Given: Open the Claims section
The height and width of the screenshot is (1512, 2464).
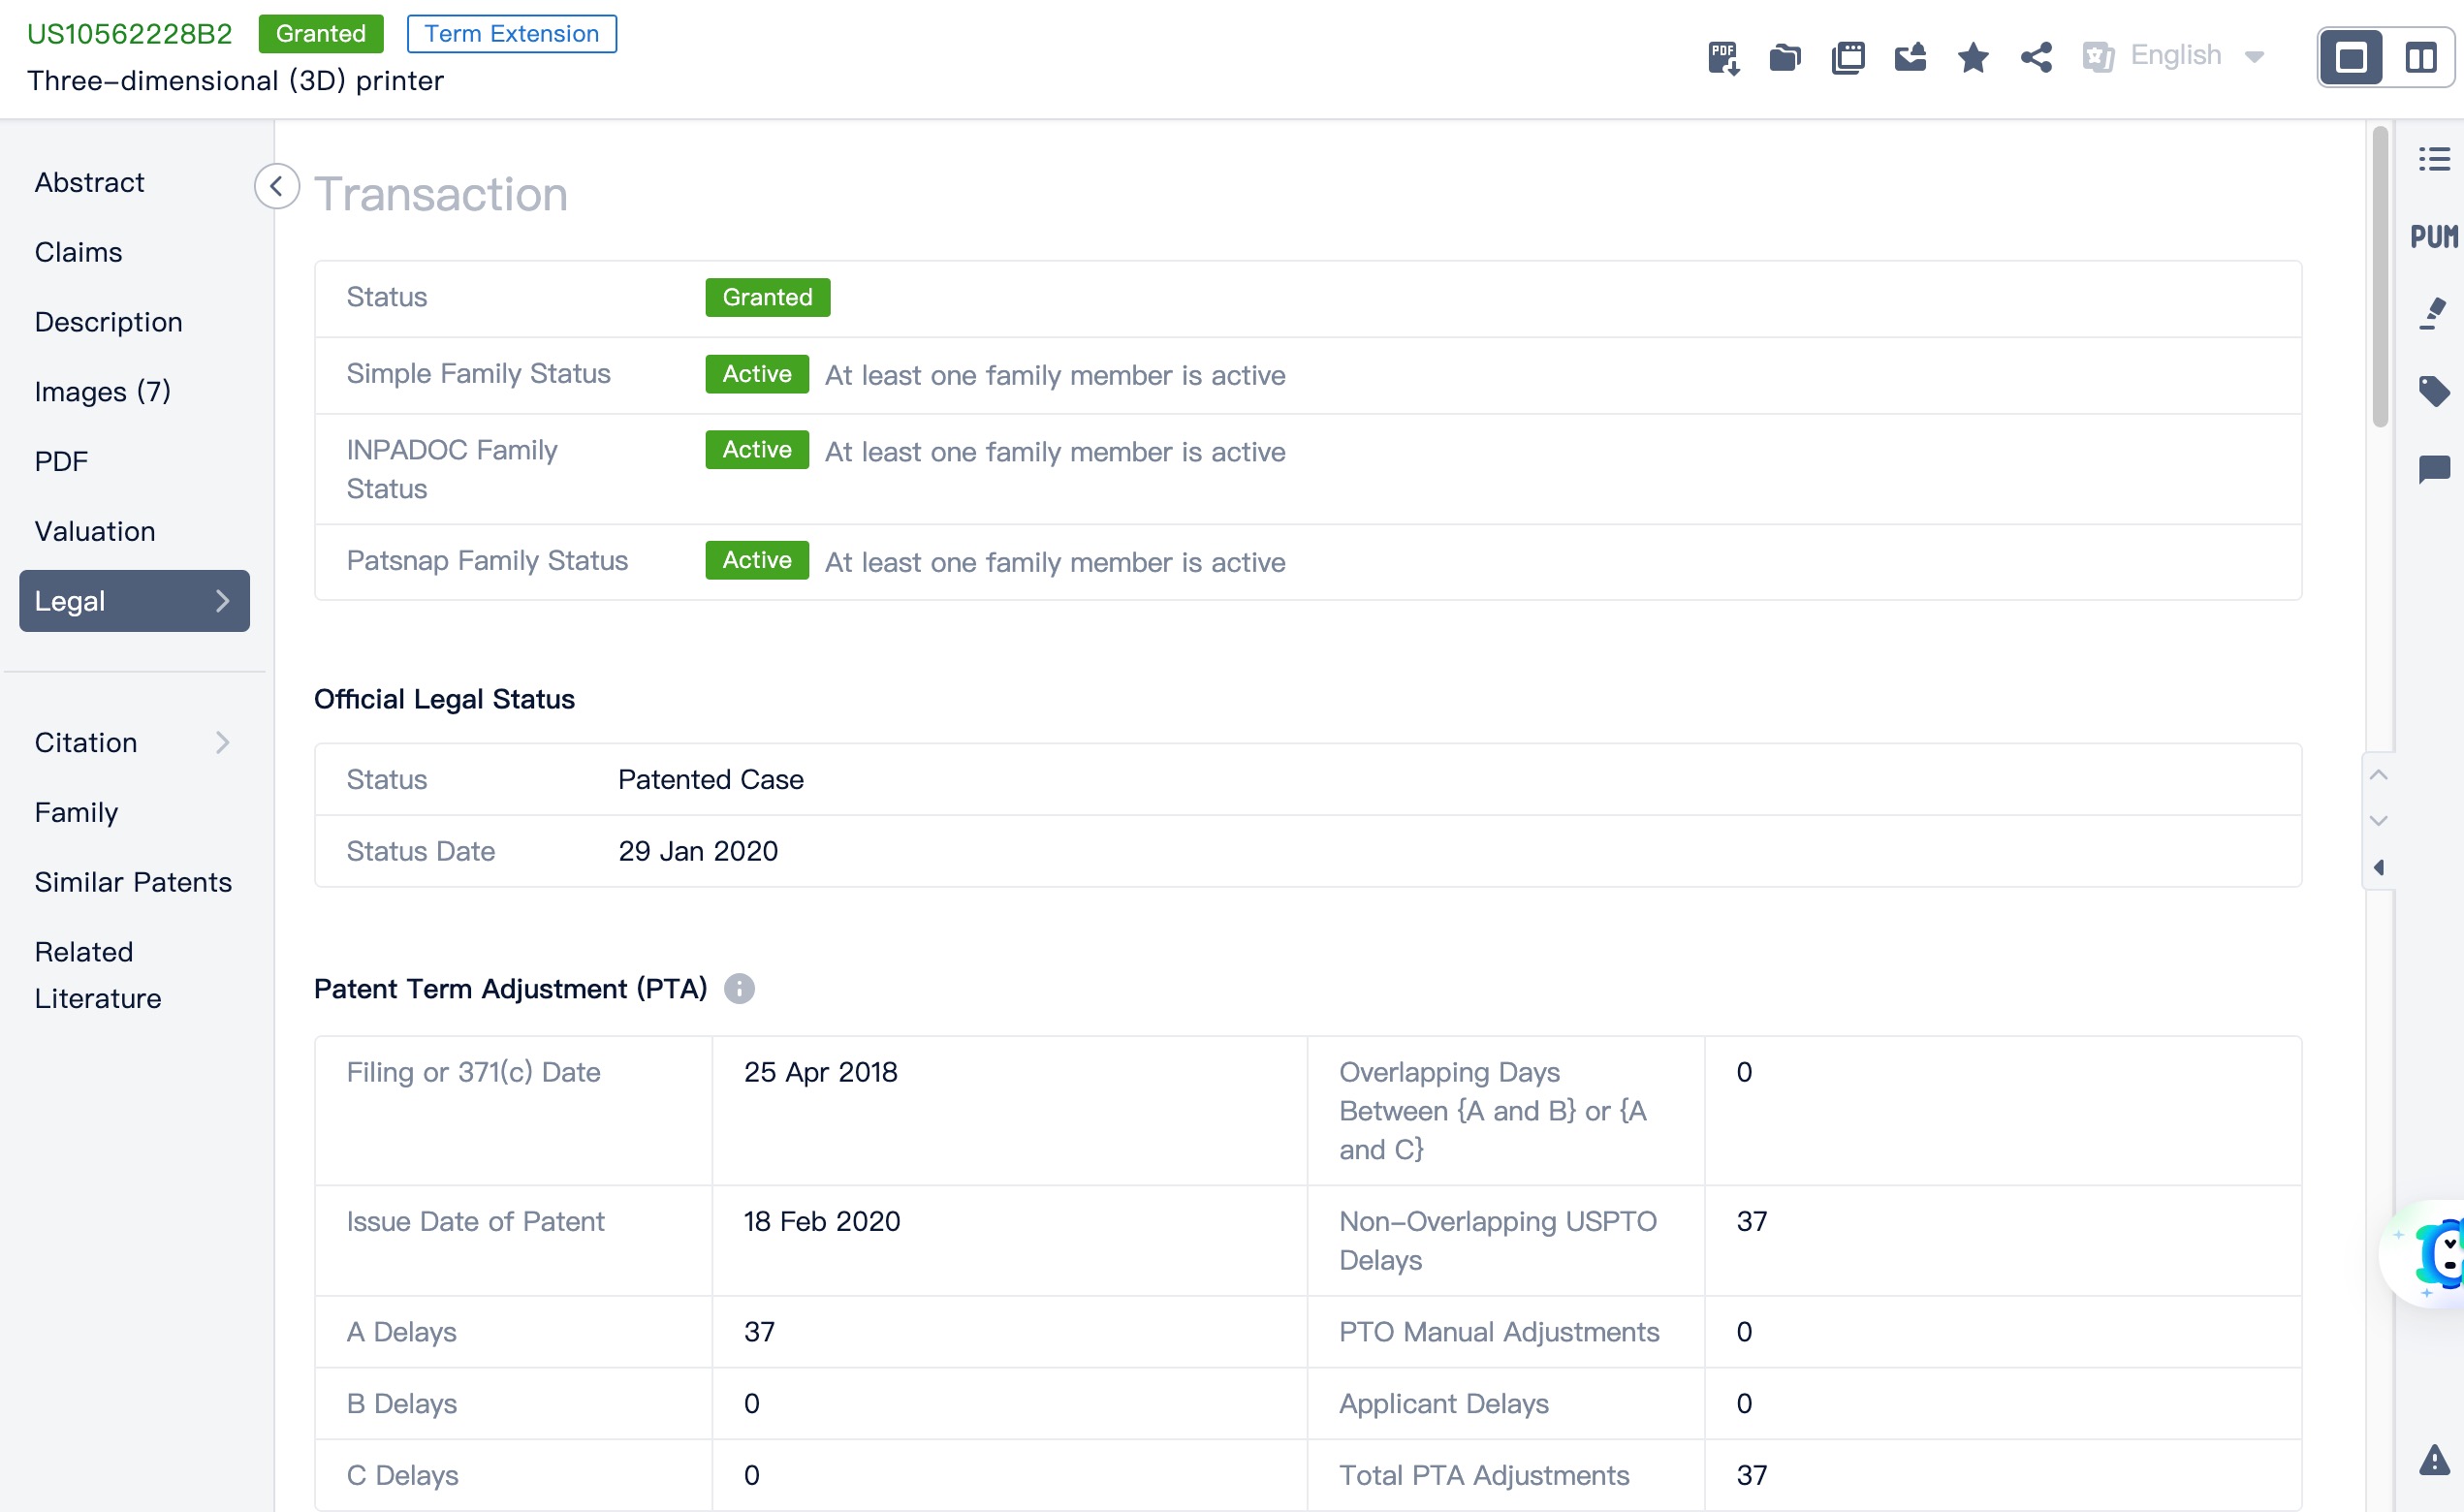Looking at the screenshot, I should (78, 252).
